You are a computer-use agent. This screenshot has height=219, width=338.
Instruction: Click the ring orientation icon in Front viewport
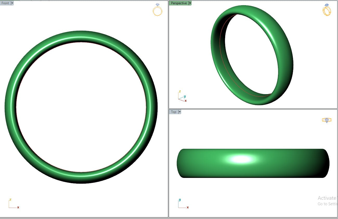point(157,10)
